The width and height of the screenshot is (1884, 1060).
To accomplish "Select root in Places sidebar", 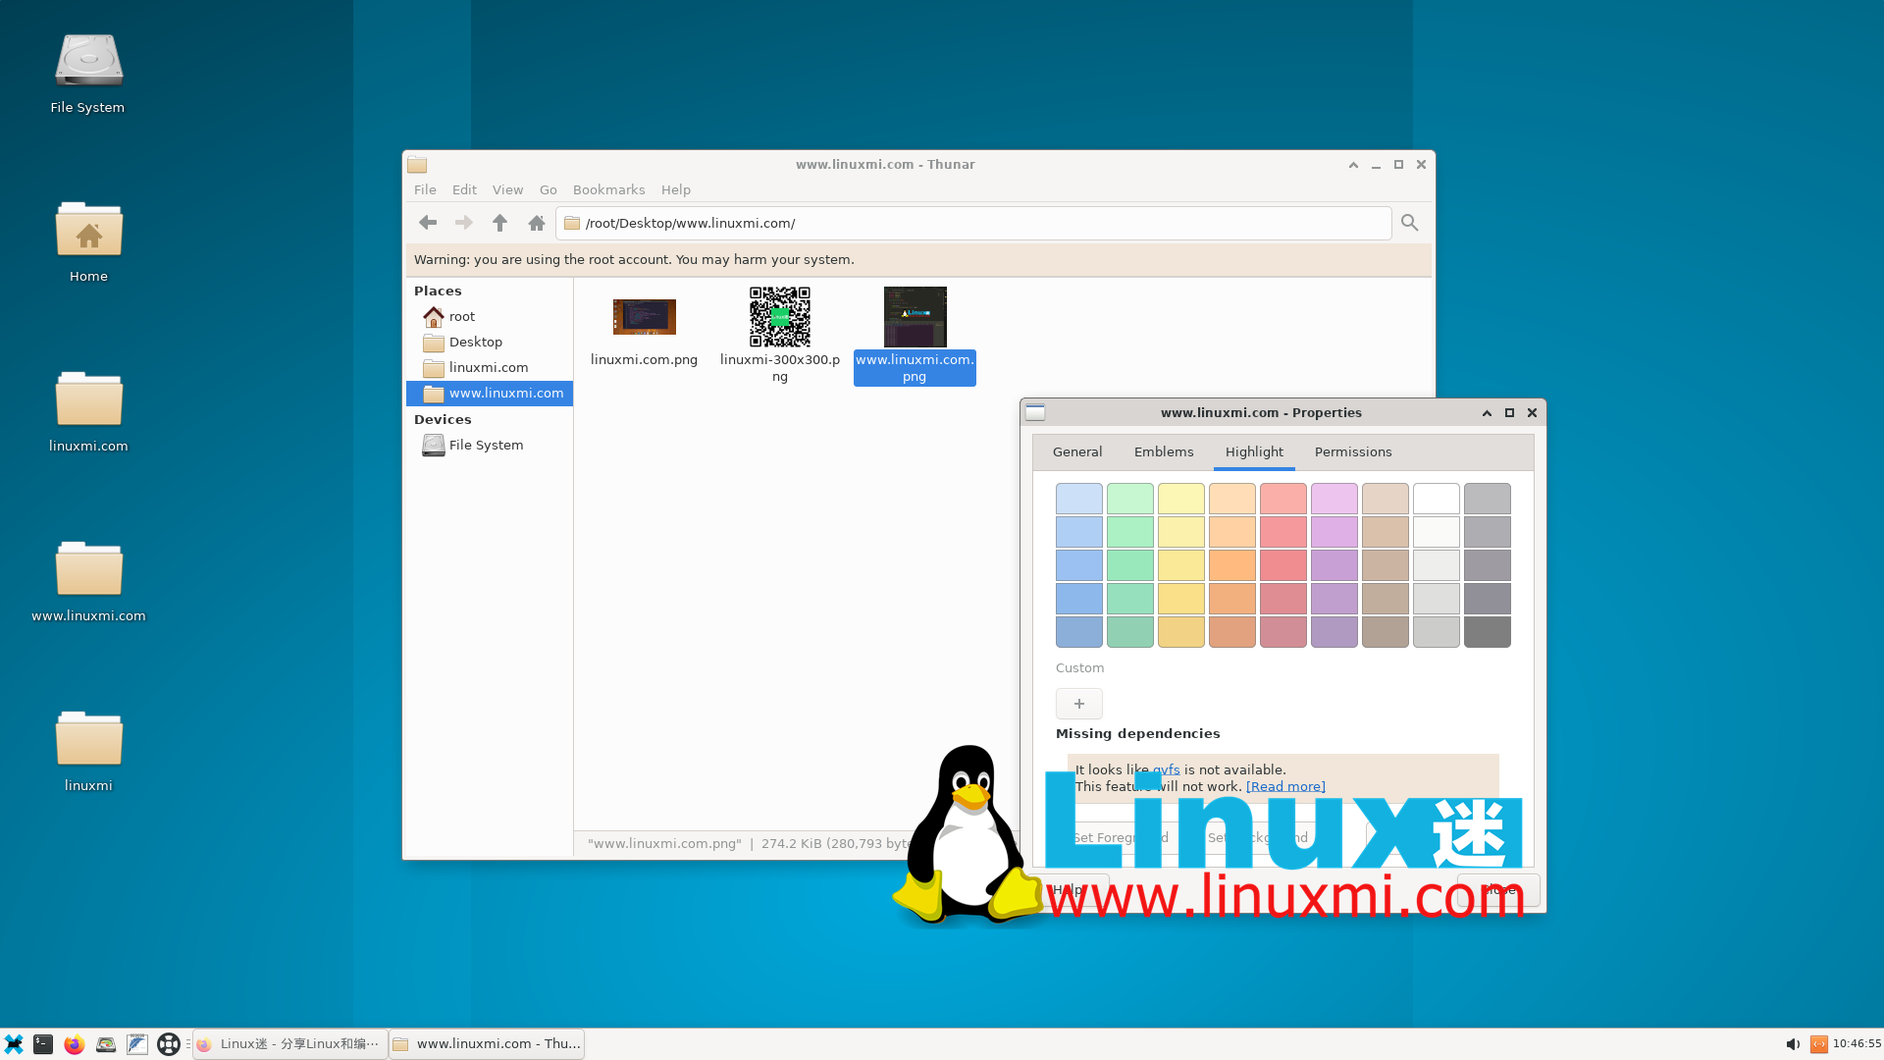I will click(490, 317).
